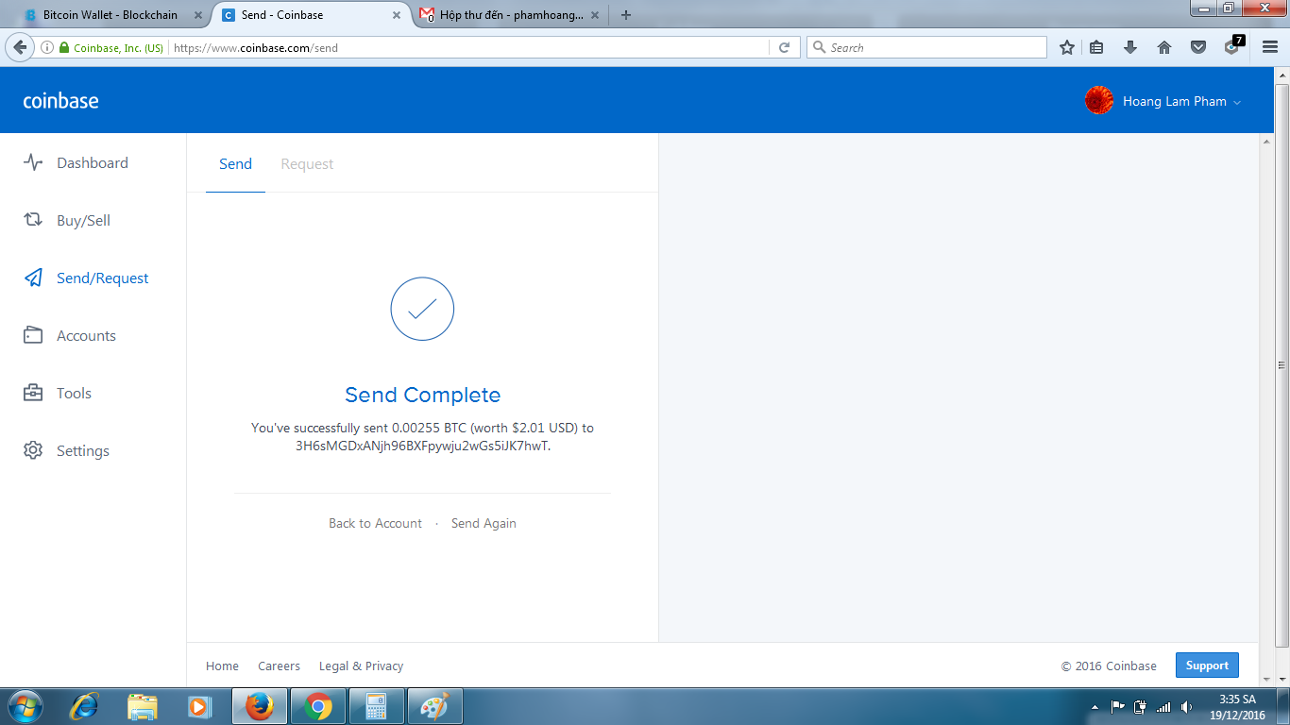This screenshot has width=1290, height=725.
Task: Close the Bitcoin Wallet - Blockchain tab
Action: [197, 15]
